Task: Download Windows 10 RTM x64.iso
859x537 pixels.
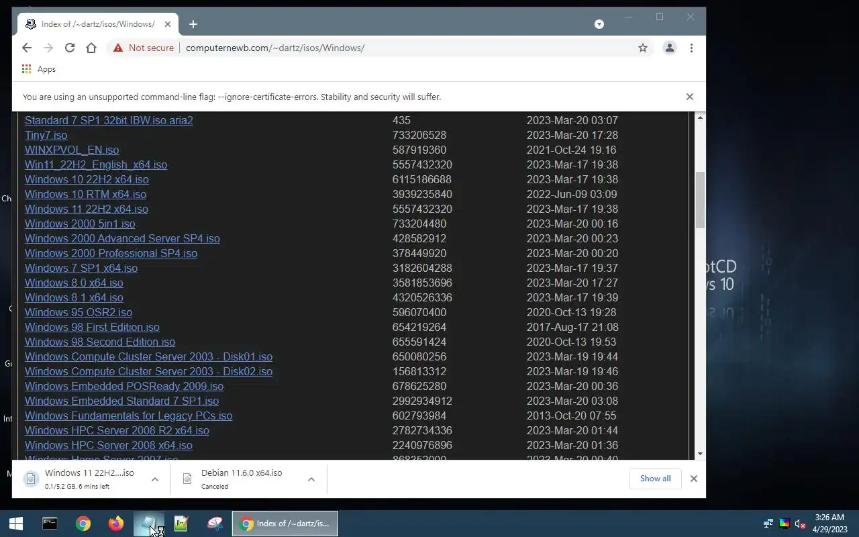Action: click(85, 194)
